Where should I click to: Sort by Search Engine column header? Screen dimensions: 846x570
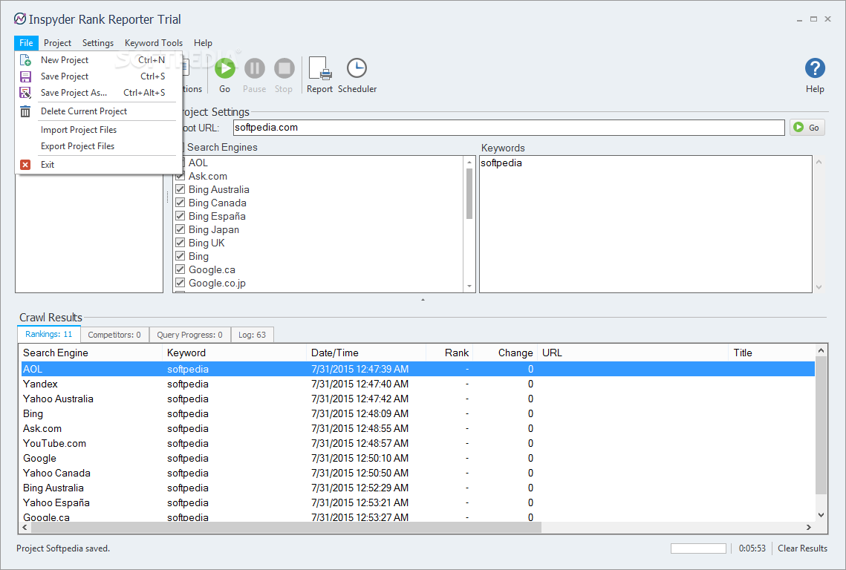click(x=91, y=353)
